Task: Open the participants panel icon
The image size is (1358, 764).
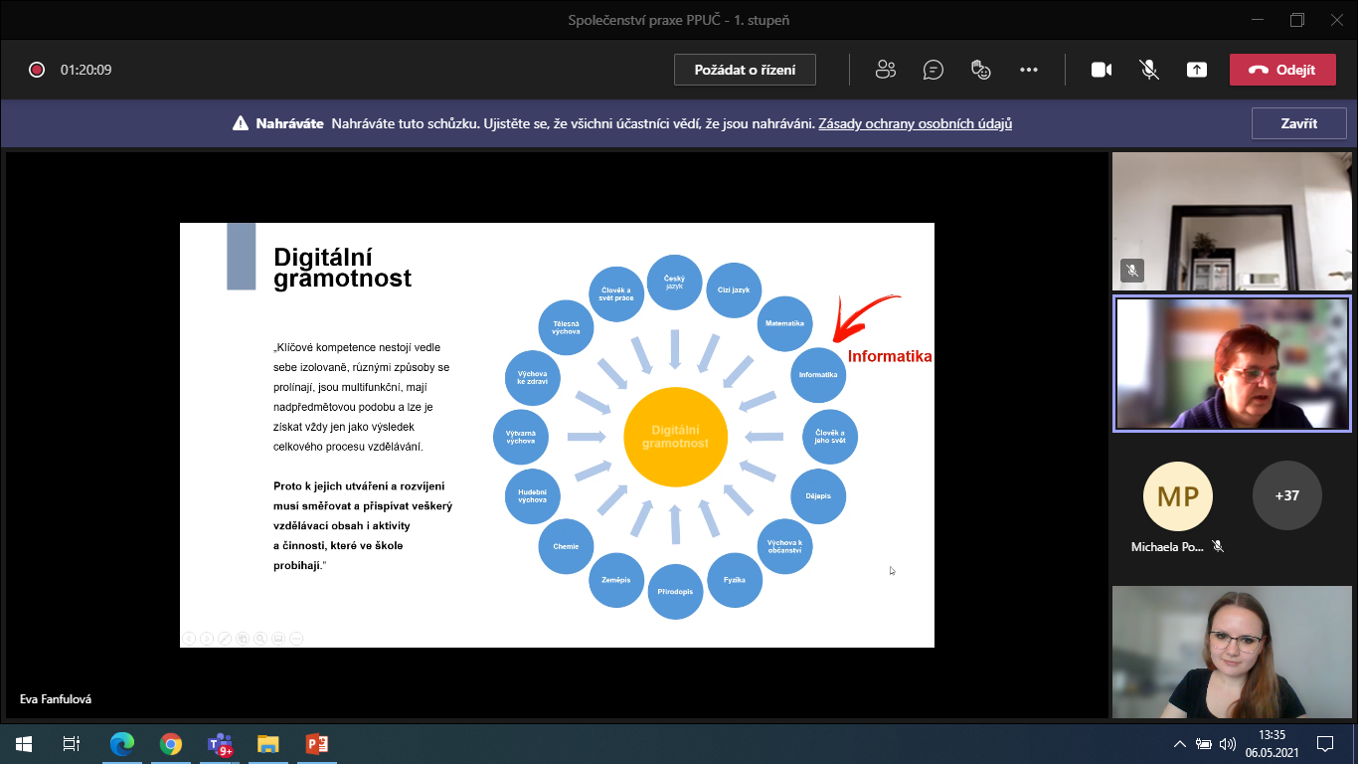Action: (x=885, y=70)
